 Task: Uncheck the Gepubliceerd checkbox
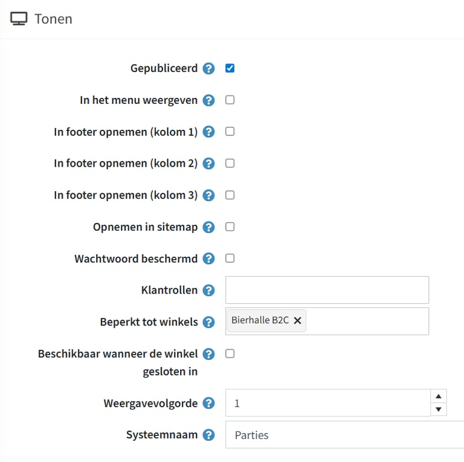tap(230, 68)
